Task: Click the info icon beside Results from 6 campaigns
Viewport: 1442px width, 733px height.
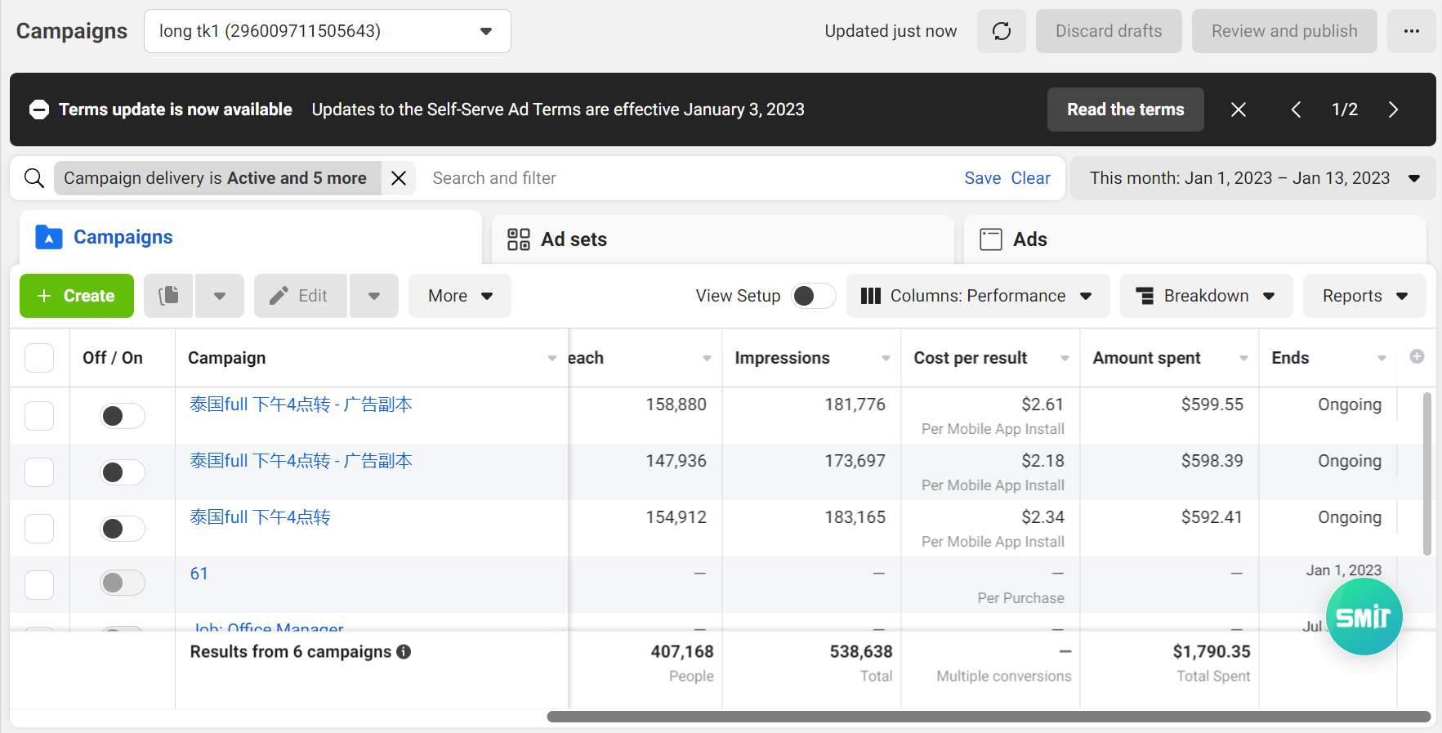Action: [x=404, y=651]
